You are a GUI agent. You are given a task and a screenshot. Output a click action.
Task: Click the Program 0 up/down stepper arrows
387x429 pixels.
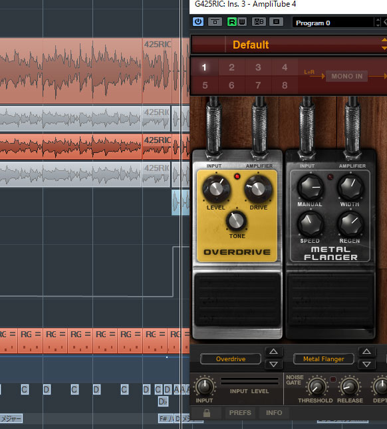(378, 23)
